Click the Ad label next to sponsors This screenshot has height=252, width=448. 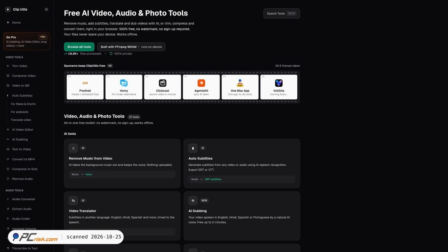tap(110, 66)
